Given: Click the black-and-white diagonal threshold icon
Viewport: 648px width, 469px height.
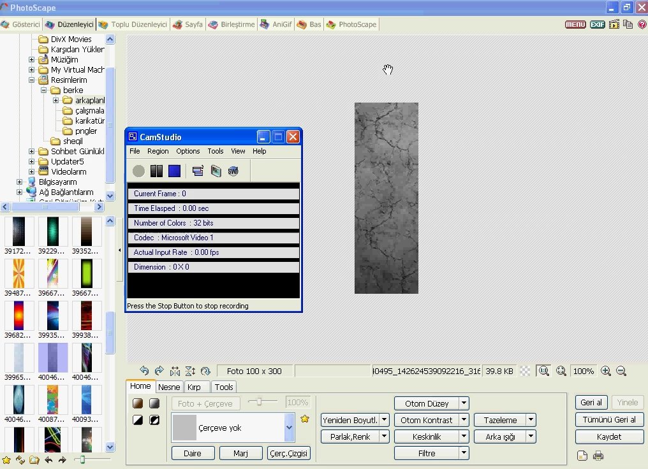Looking at the screenshot, I should [x=138, y=420].
